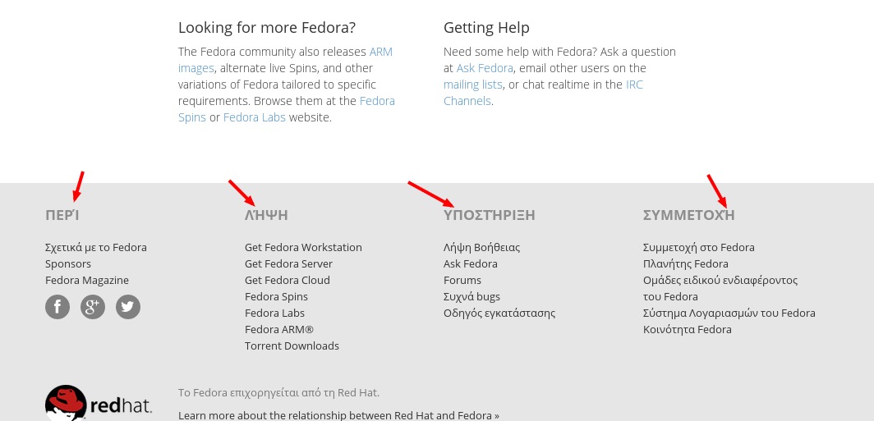This screenshot has width=874, height=421.
Task: Select Get Fedora Server footer link
Action: pyautogui.click(x=288, y=264)
